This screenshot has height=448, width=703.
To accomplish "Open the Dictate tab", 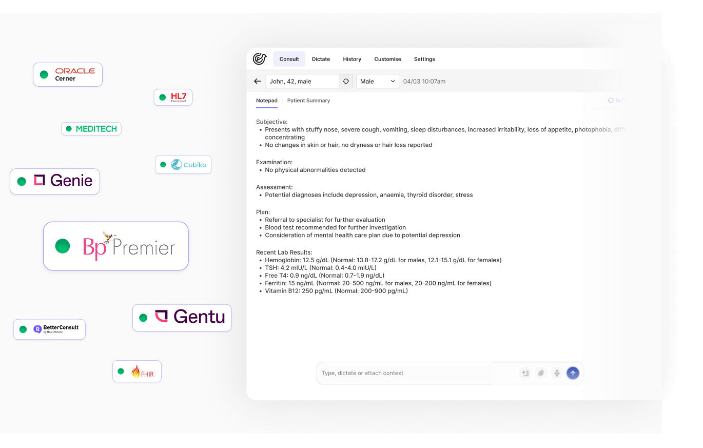I will pos(321,59).
